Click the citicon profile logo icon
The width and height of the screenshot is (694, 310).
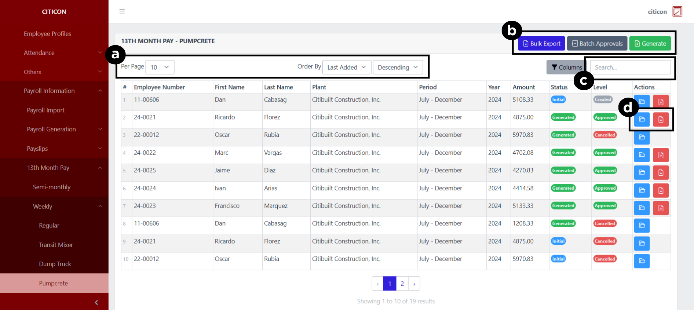[677, 12]
